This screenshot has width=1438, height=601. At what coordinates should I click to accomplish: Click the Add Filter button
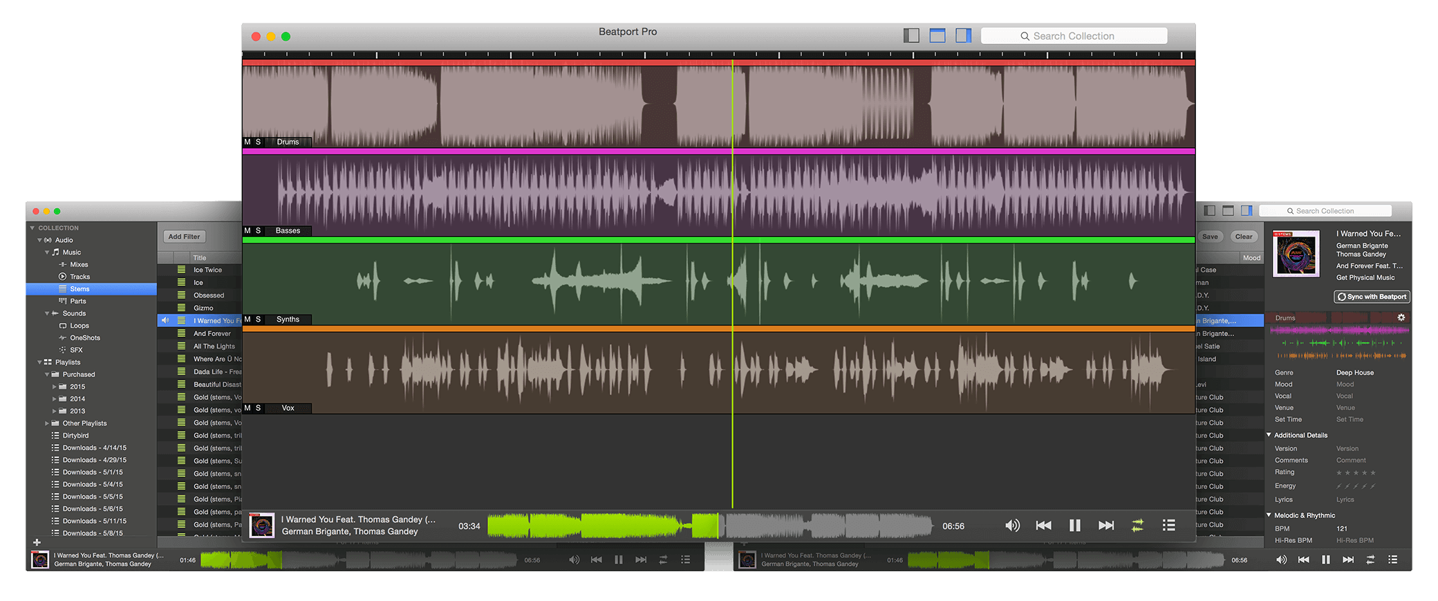click(x=184, y=237)
